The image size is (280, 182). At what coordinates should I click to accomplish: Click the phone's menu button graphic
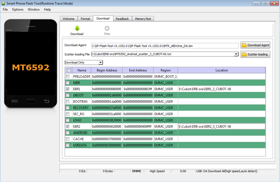(15, 101)
